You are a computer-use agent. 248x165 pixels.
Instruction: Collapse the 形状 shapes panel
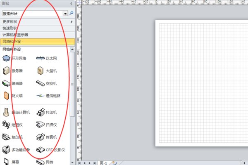(x=72, y=3)
